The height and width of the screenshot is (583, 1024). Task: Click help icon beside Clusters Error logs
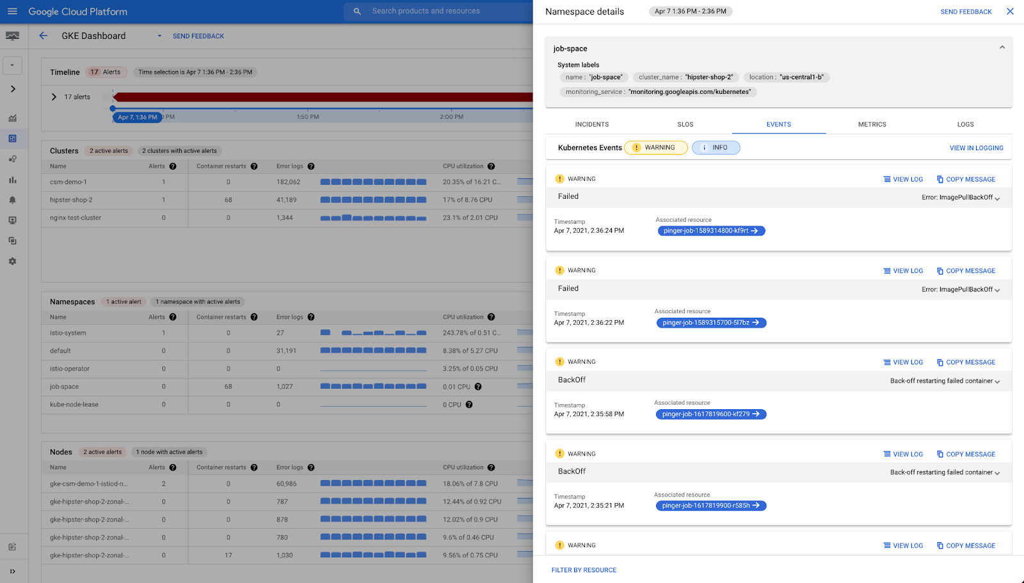311,166
